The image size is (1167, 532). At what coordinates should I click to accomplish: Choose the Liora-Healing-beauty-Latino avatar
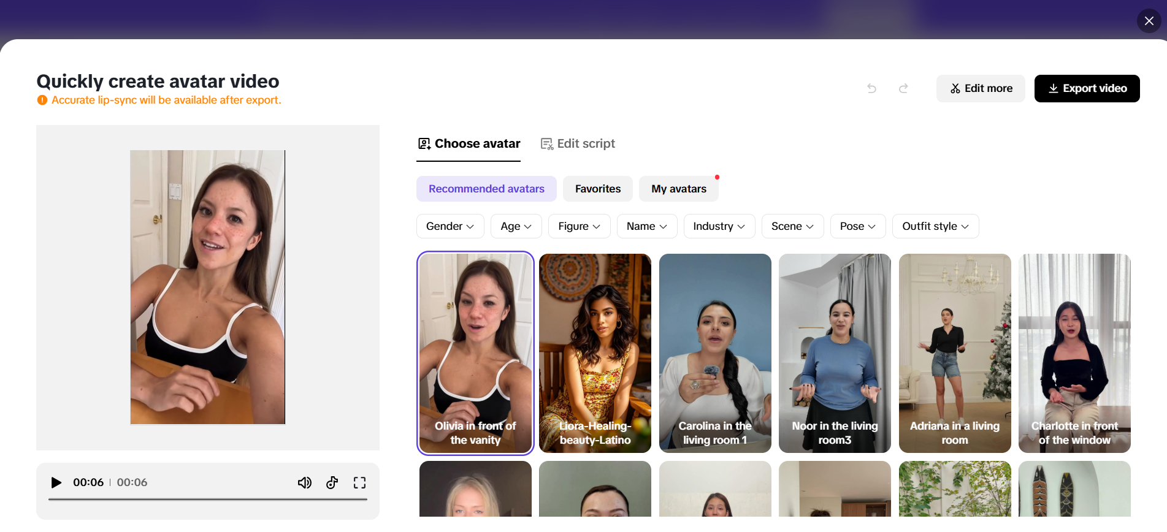pos(595,353)
